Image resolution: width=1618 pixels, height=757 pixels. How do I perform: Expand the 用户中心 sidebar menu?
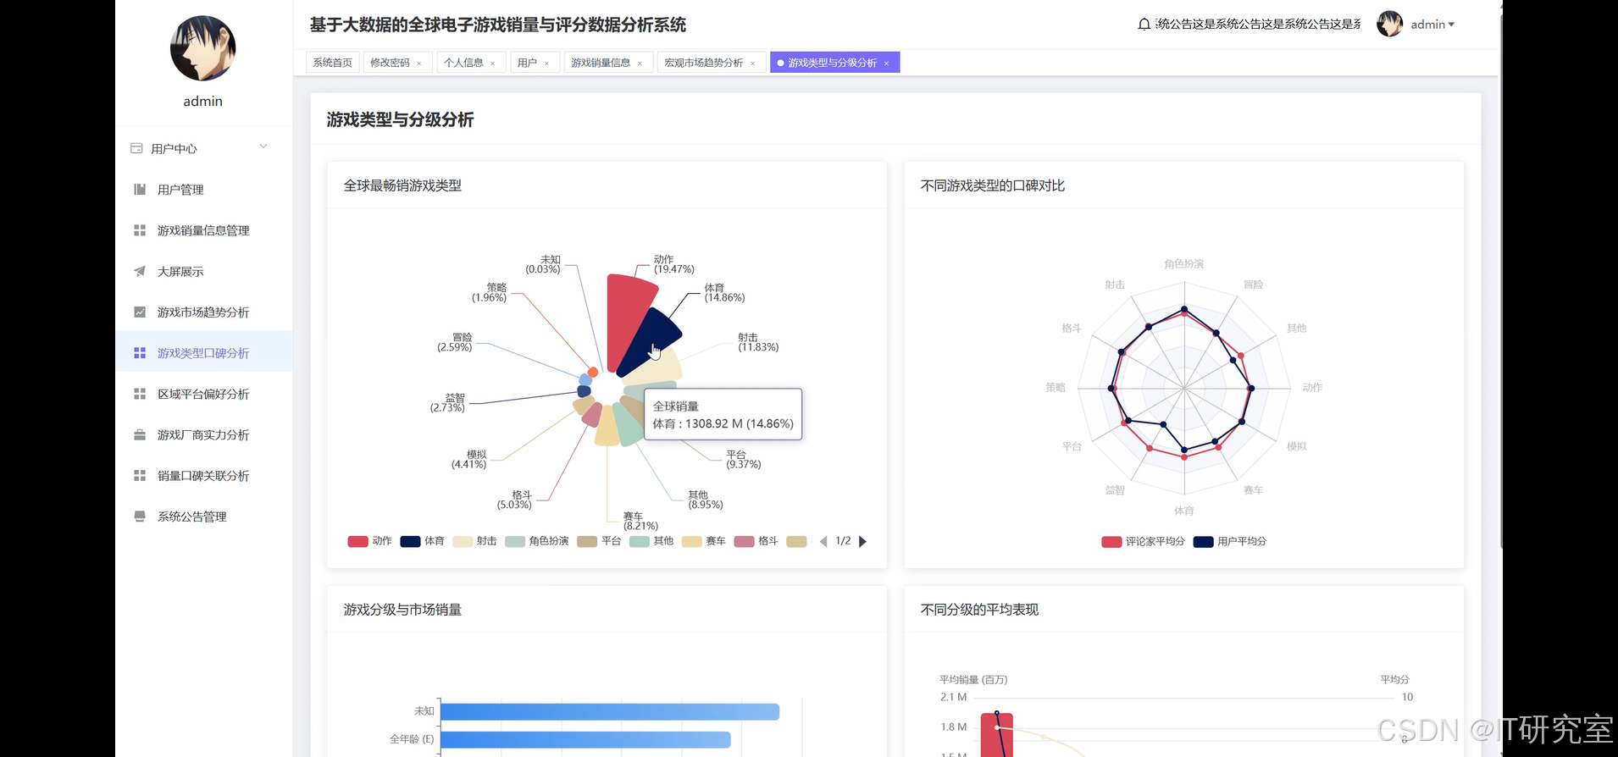coord(204,148)
